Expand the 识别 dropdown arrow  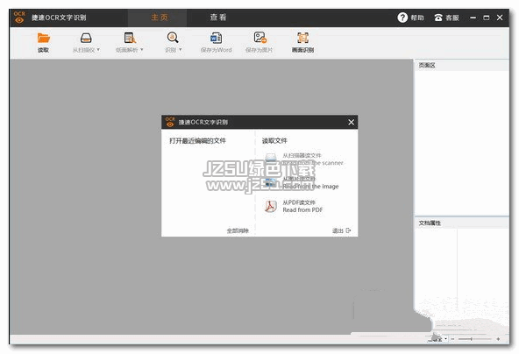click(x=181, y=50)
